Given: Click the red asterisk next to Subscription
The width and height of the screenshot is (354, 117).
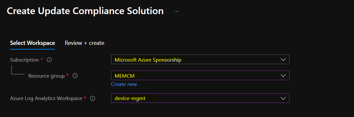Looking at the screenshot, I should point(42,59).
